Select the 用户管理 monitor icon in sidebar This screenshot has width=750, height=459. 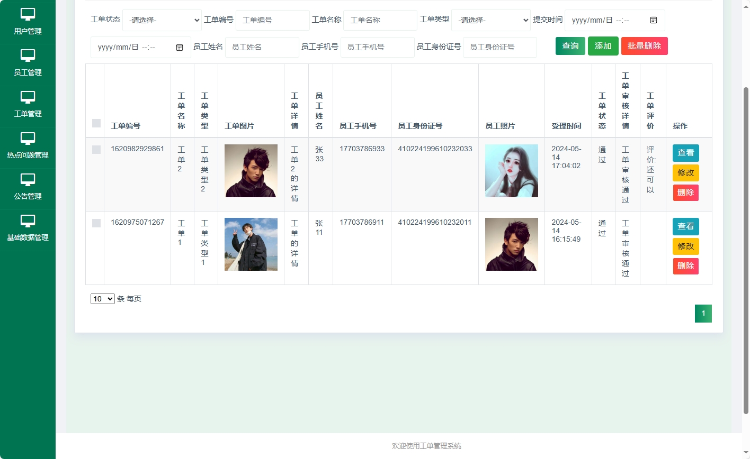click(28, 14)
